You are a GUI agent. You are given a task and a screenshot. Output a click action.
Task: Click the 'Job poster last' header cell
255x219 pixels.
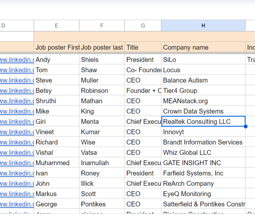pyautogui.click(x=102, y=47)
